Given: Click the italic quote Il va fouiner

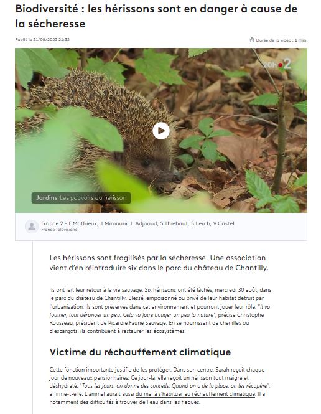Looking at the screenshot, I should point(160,311).
